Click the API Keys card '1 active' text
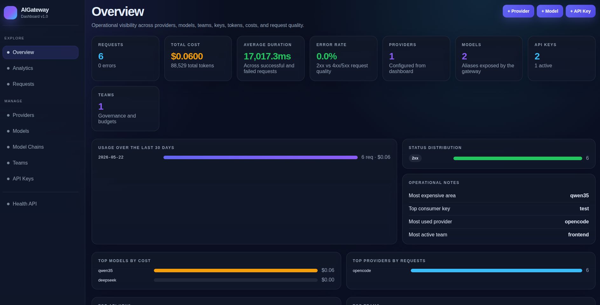 pos(543,66)
